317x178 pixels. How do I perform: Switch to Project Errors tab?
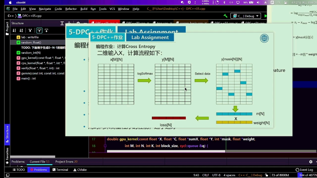(x=66, y=162)
